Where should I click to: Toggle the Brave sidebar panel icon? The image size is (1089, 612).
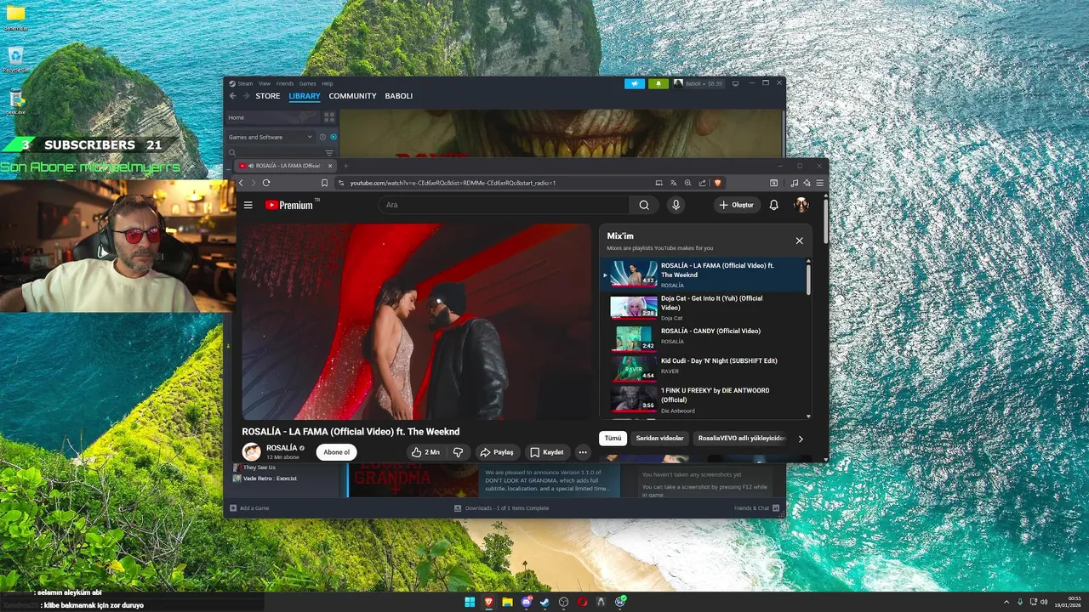point(773,183)
